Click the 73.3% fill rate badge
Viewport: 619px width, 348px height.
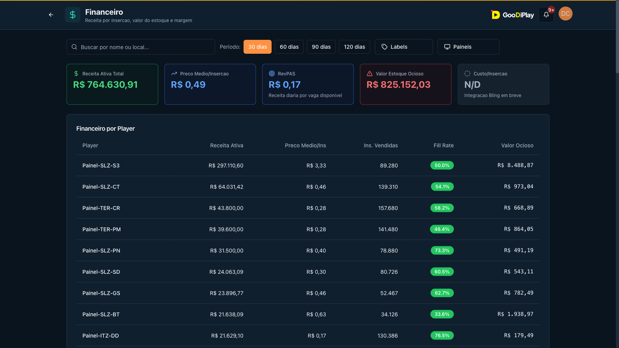[442, 251]
